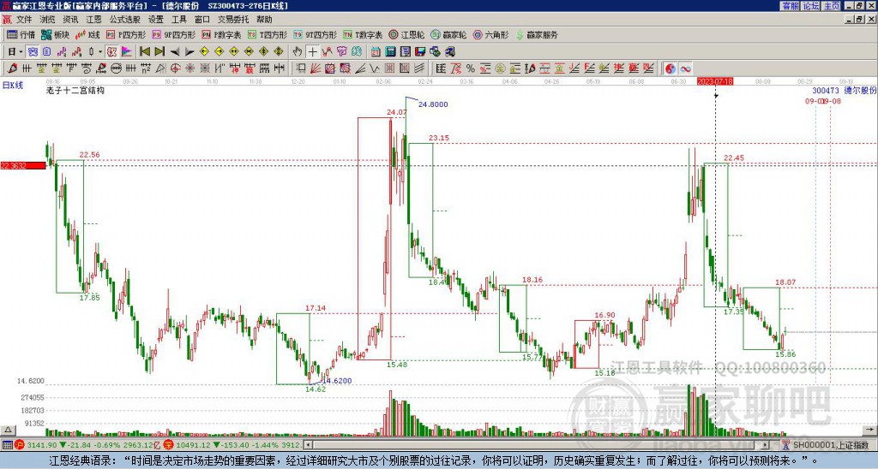
Task: Open the T数字表 tool
Action: click(363, 34)
